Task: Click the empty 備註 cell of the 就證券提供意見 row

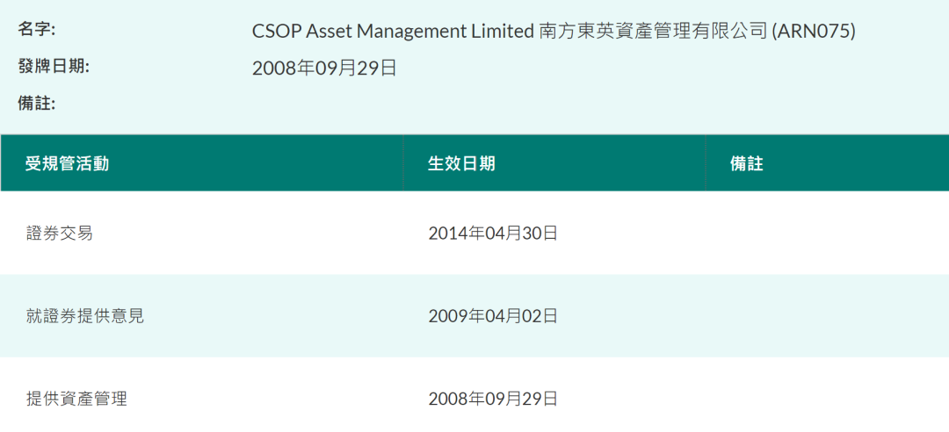Action: tap(826, 316)
